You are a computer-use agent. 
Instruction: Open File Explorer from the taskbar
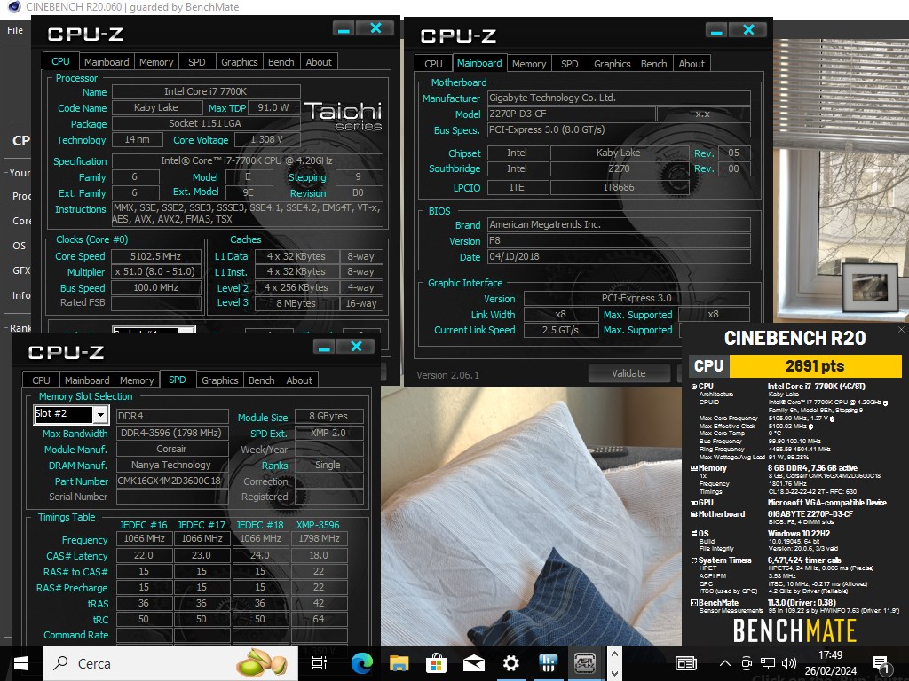tap(399, 663)
